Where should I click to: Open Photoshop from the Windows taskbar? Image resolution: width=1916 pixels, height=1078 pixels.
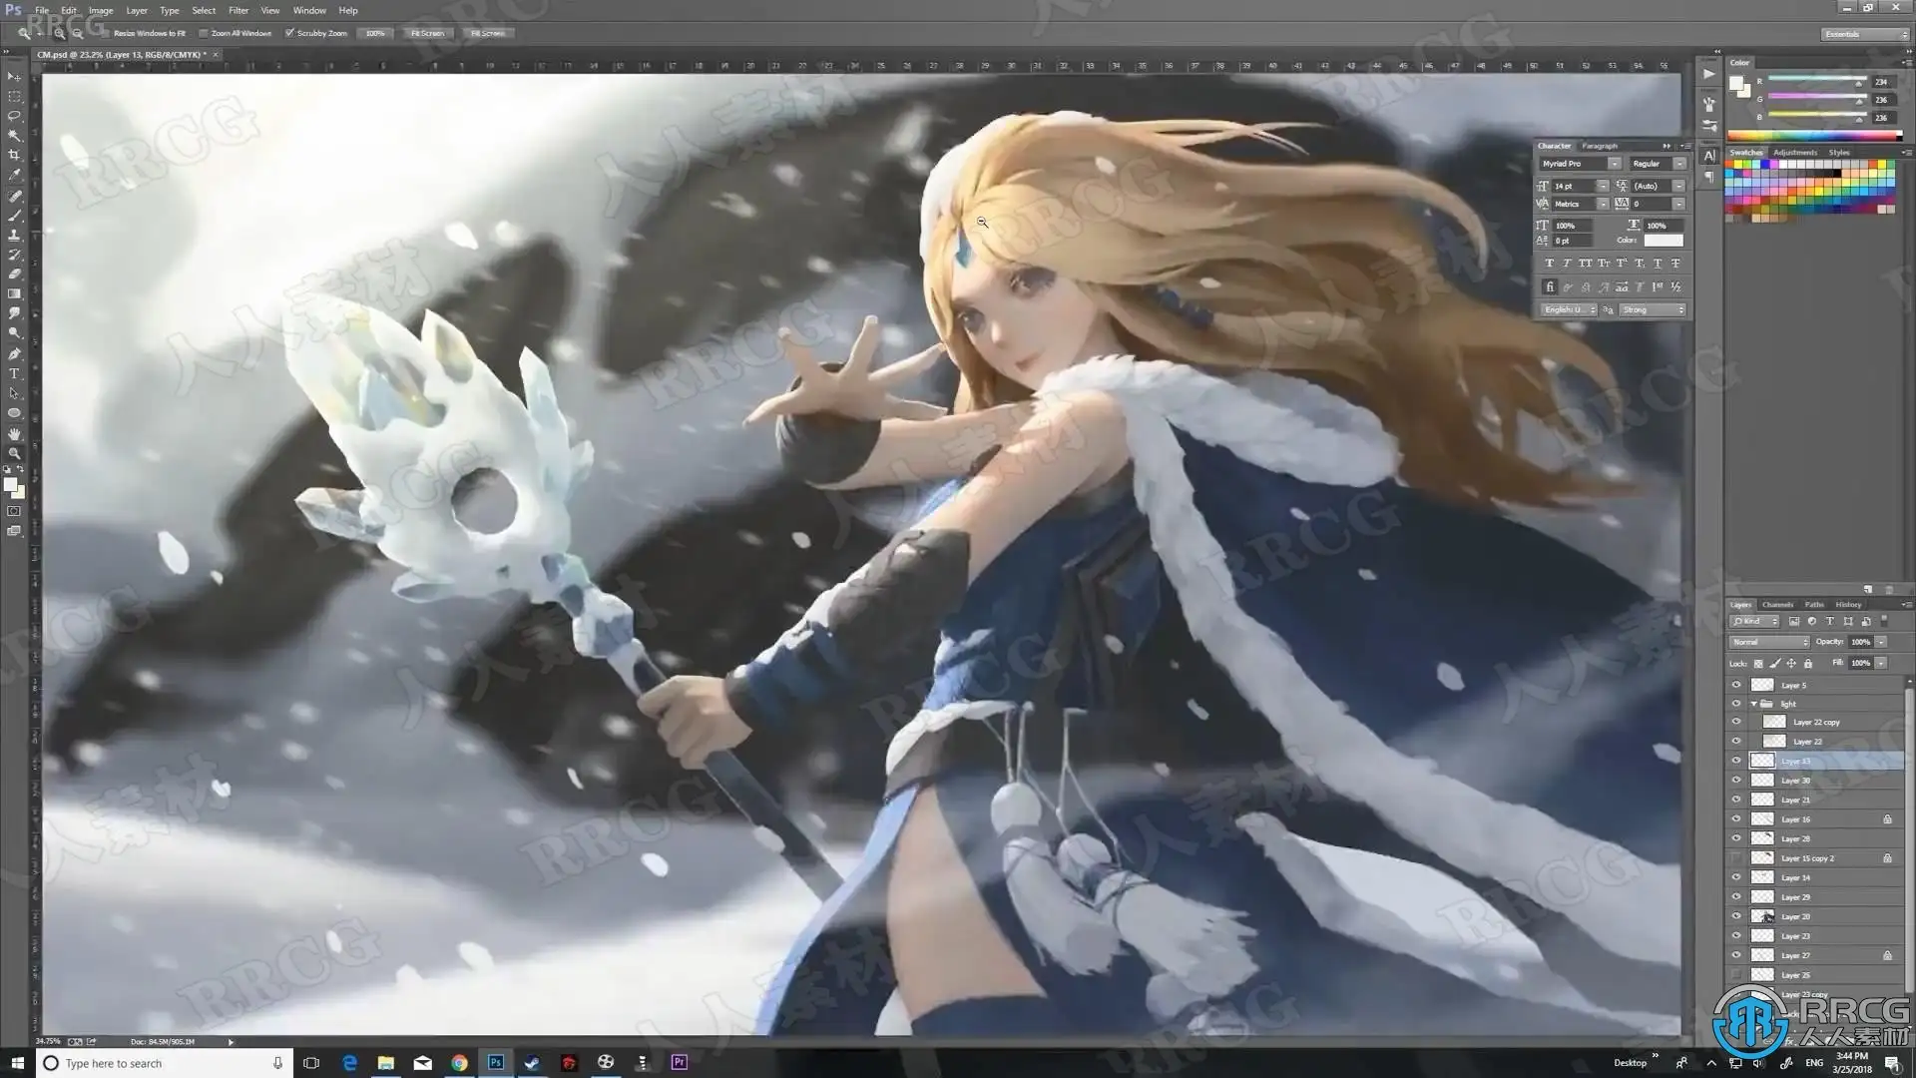coord(496,1062)
